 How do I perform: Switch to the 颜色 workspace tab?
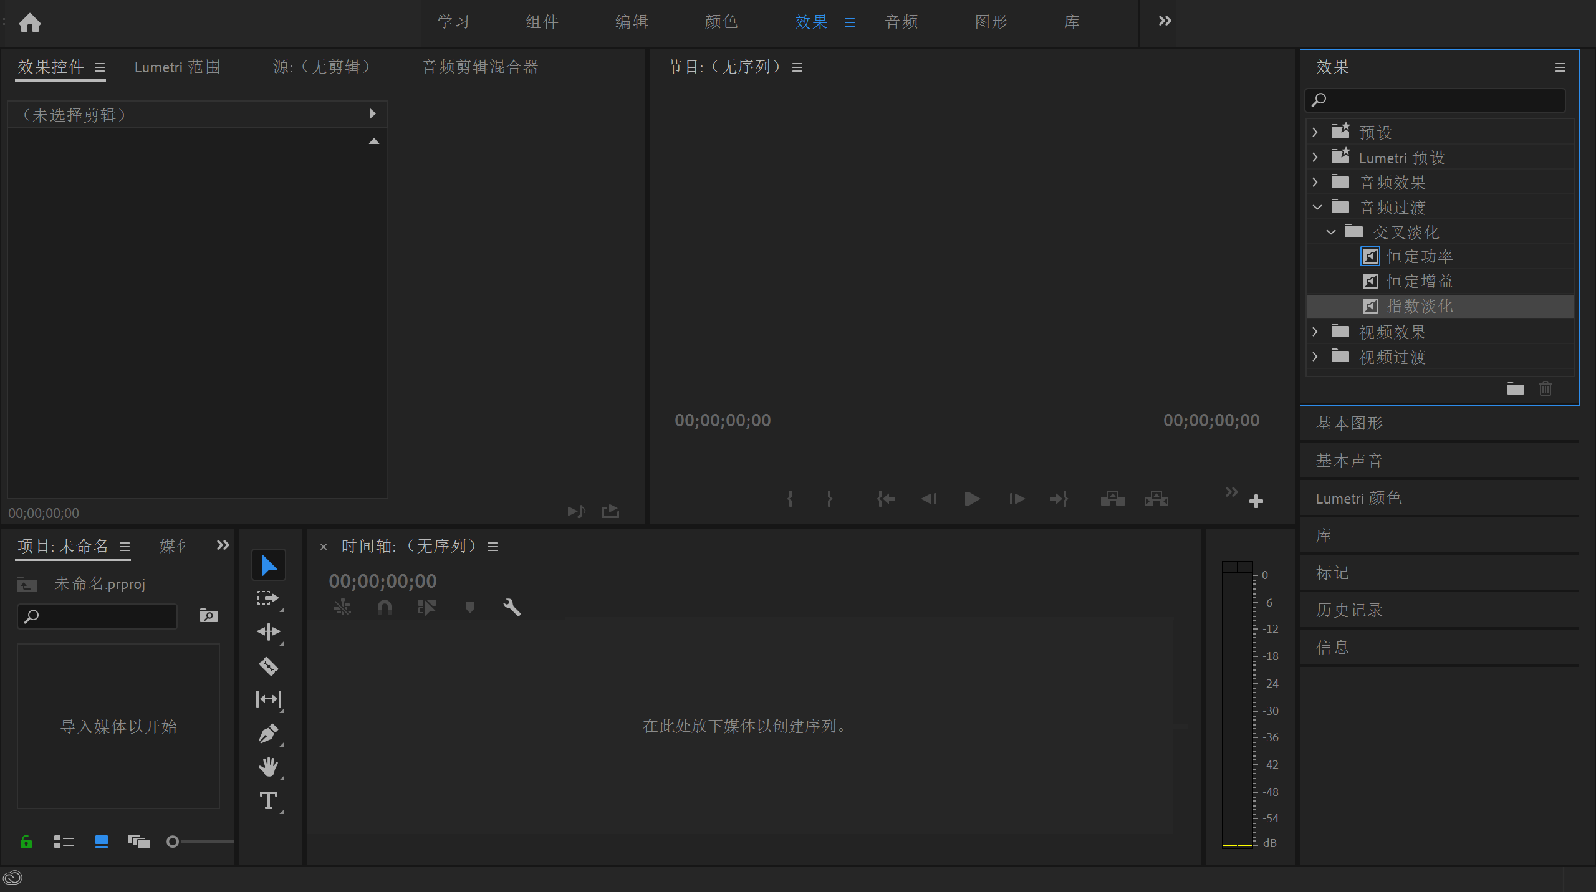pos(721,22)
